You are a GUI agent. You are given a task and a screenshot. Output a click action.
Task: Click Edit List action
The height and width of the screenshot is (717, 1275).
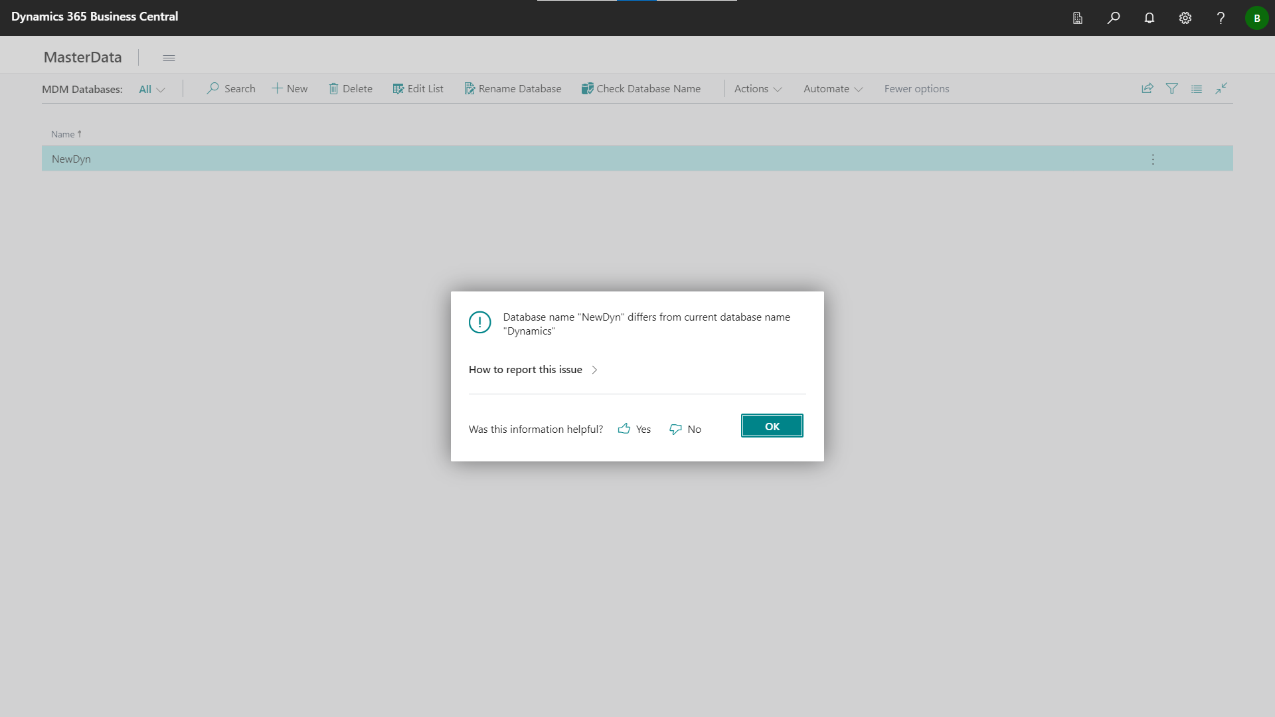418,88
